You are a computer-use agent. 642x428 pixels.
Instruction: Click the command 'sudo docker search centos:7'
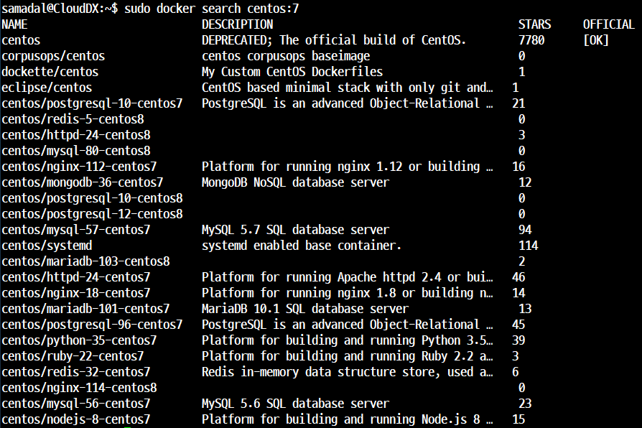[212, 8]
